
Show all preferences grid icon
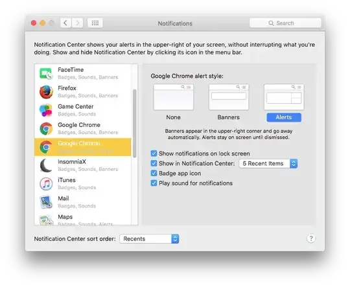pyautogui.click(x=95, y=23)
